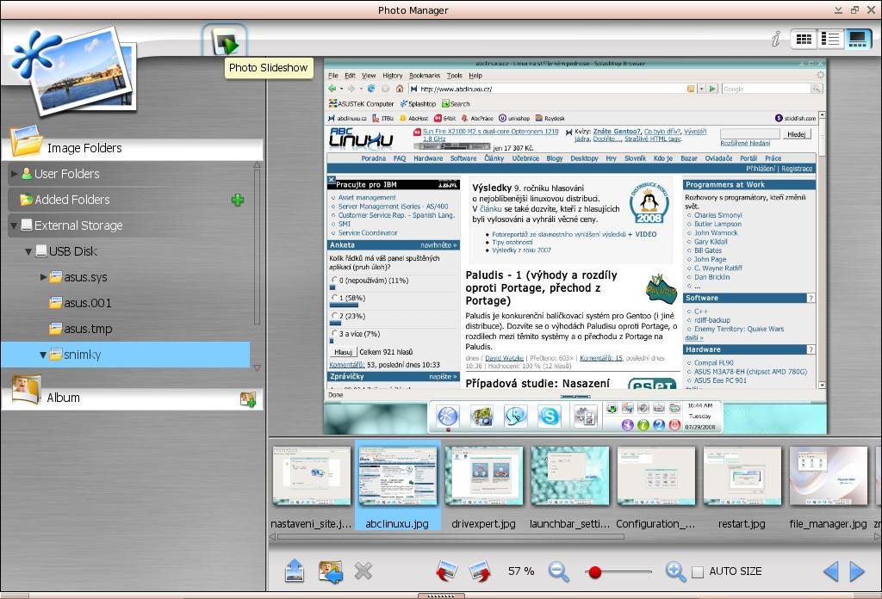Click the upload/import photo icon in the bottom toolbar
Viewport: 882px width, 599px height.
(x=295, y=571)
